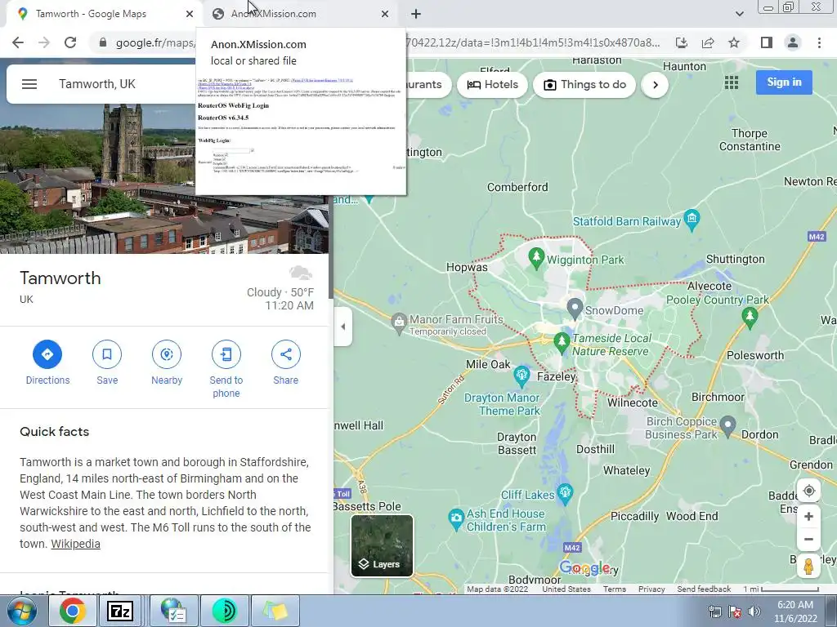Install app icon in address bar

[x=682, y=42]
